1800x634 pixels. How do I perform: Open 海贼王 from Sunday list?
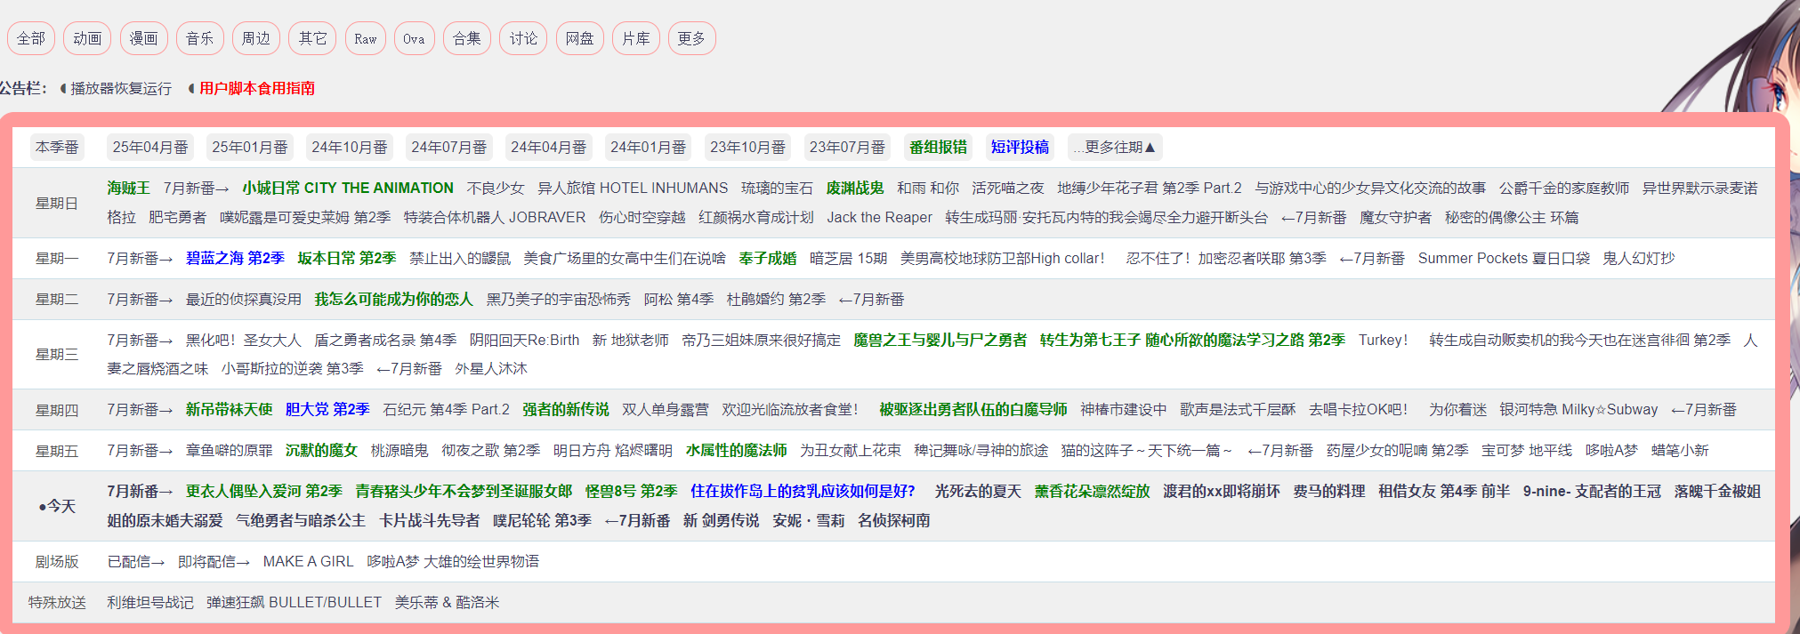click(128, 188)
